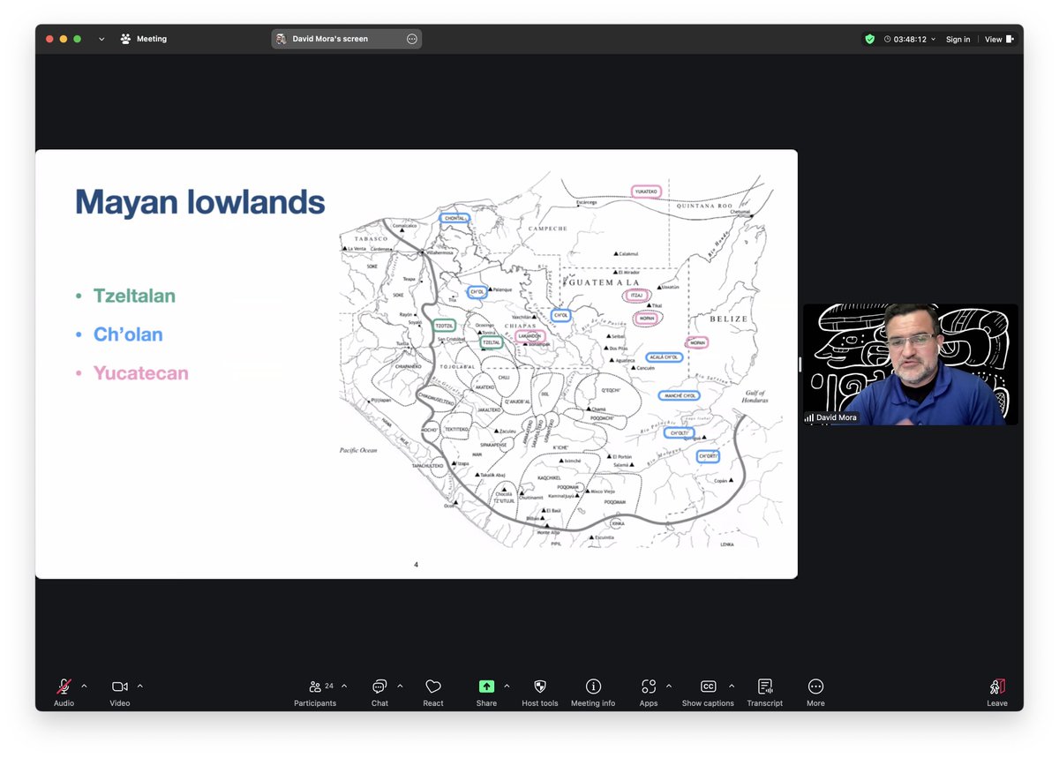This screenshot has height=758, width=1059.
Task: Toggle Show captions CC icon
Action: 708,687
